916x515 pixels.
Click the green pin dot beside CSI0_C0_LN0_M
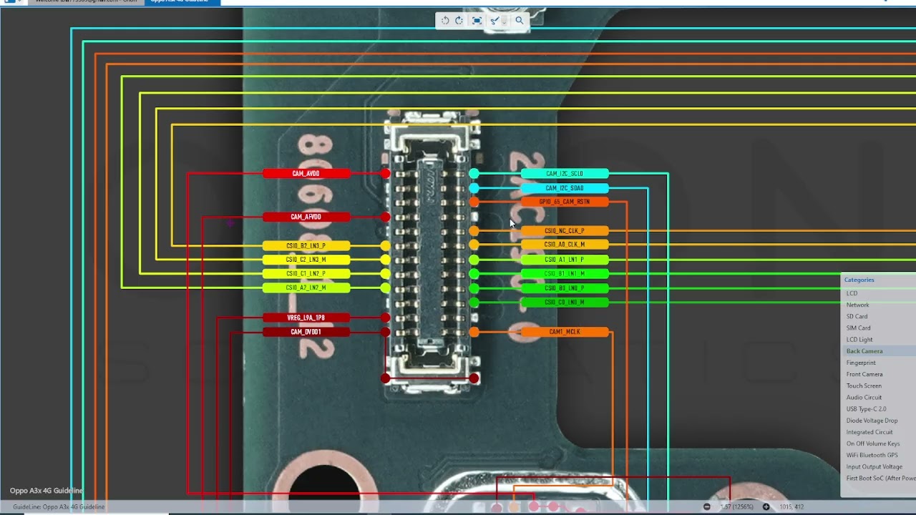tap(474, 303)
